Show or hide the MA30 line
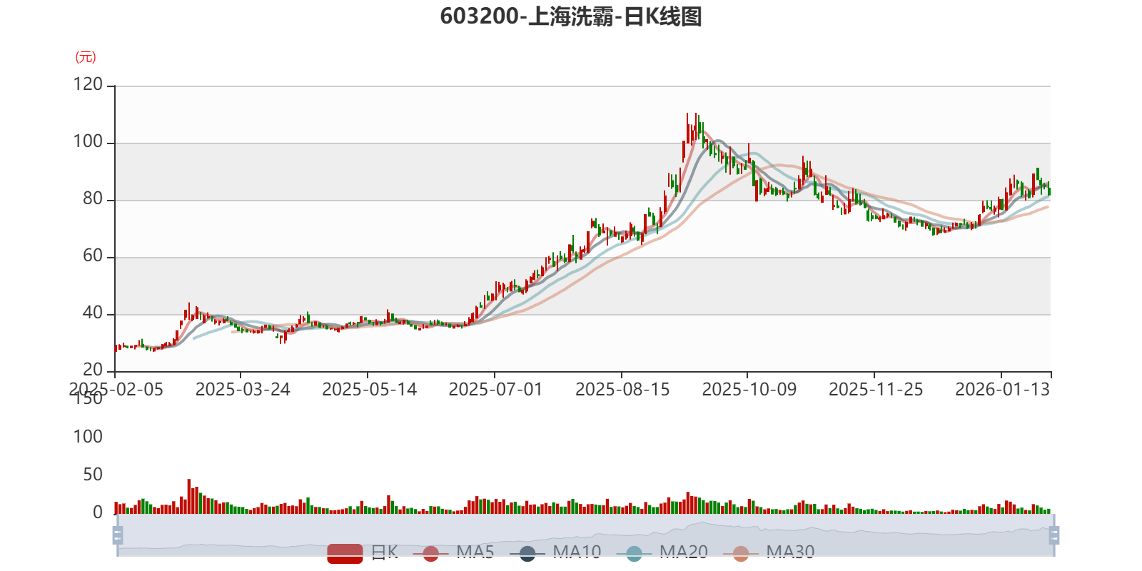The height and width of the screenshot is (571, 1142). (x=769, y=552)
